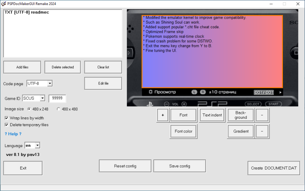
Task: Click the PlayStation logo on PSP image
Action: (150, 104)
